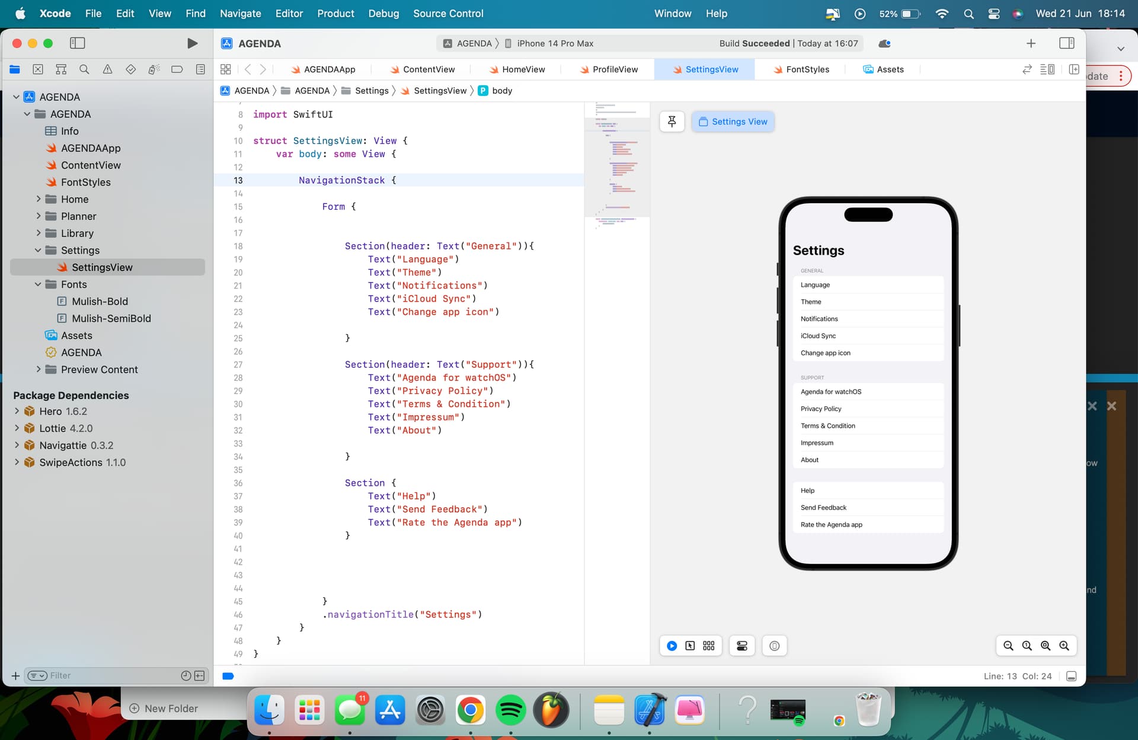Click the navigator Filter field

[113, 675]
